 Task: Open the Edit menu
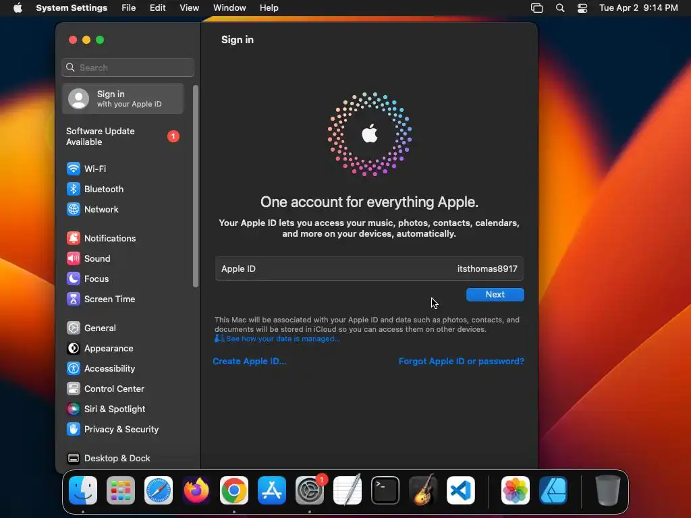157,8
